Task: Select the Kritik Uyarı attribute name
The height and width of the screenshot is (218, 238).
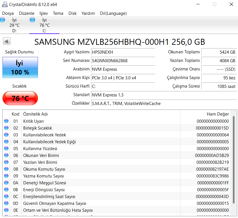Action: click(x=34, y=121)
